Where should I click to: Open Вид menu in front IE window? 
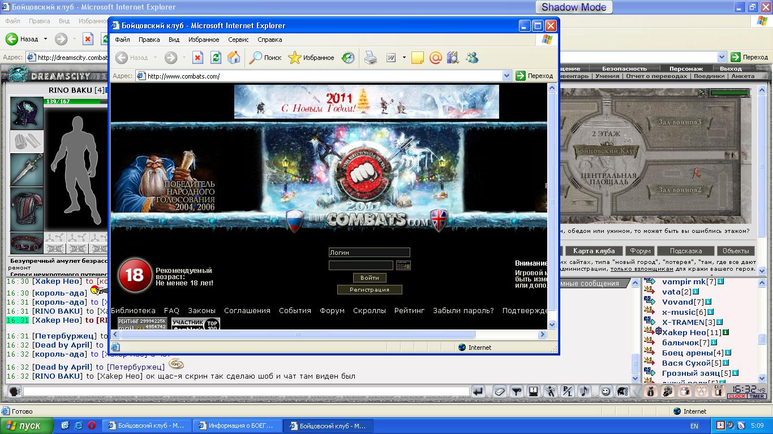(174, 40)
